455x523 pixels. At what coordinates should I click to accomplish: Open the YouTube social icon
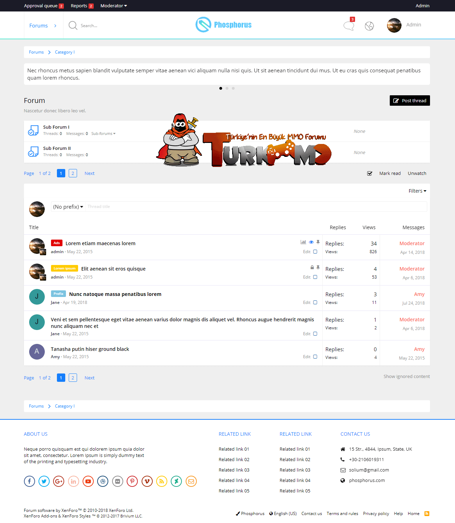click(88, 481)
